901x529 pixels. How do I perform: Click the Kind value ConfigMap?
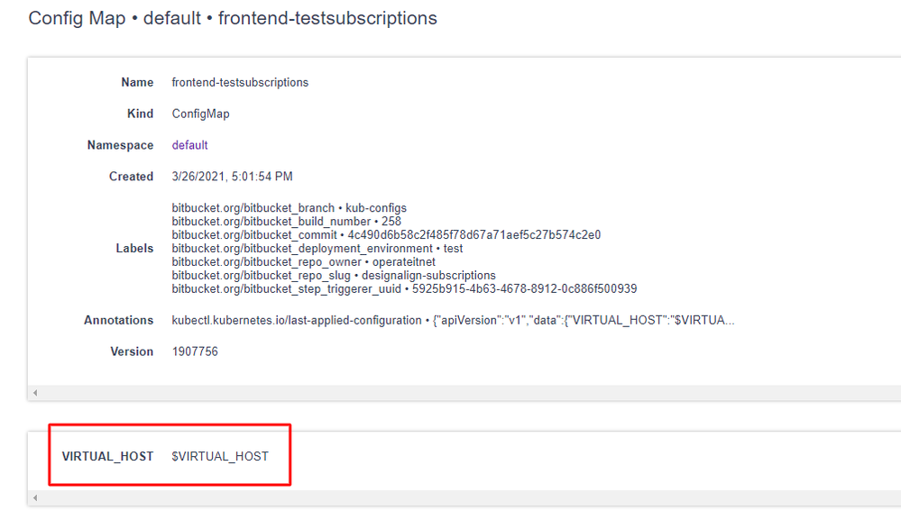click(x=200, y=114)
